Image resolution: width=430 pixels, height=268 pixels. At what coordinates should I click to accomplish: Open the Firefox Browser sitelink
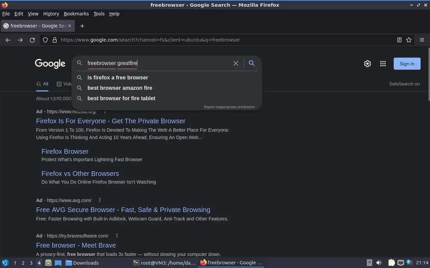[65, 151]
